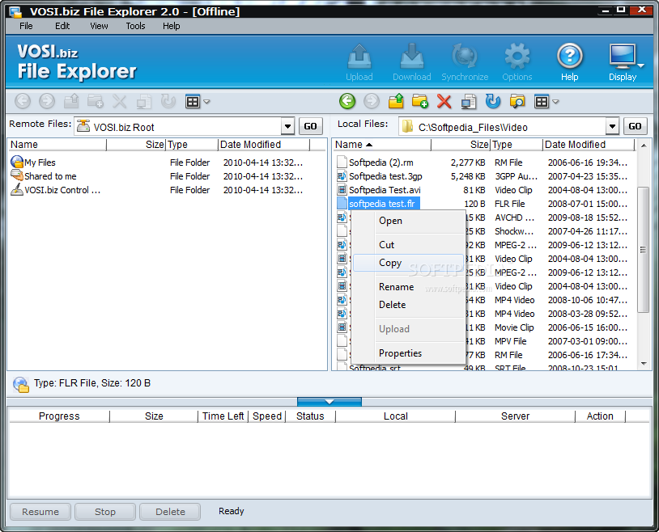Click the remote back arrow icon
Viewport: 659px width, 532px height.
[x=23, y=101]
